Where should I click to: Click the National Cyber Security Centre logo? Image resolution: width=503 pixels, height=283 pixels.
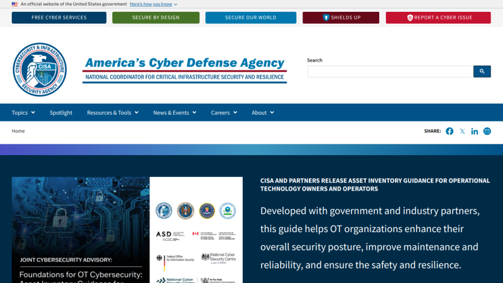pyautogui.click(x=218, y=258)
